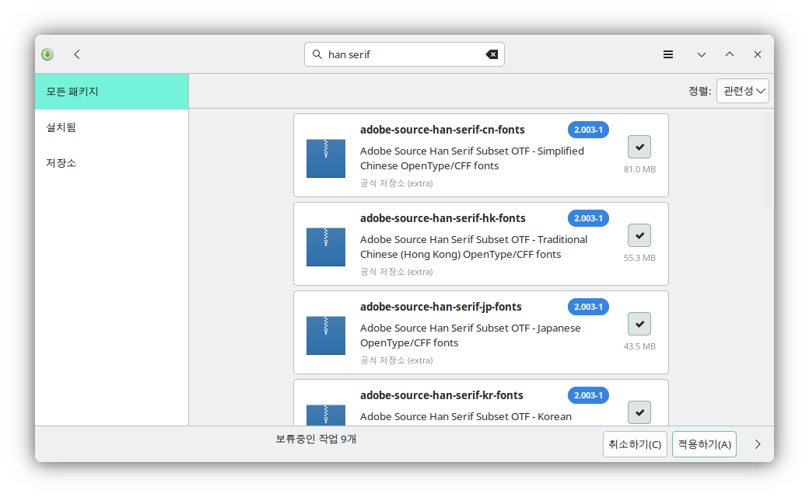
Task: Select the 저장소 sidebar item
Action: coord(112,163)
